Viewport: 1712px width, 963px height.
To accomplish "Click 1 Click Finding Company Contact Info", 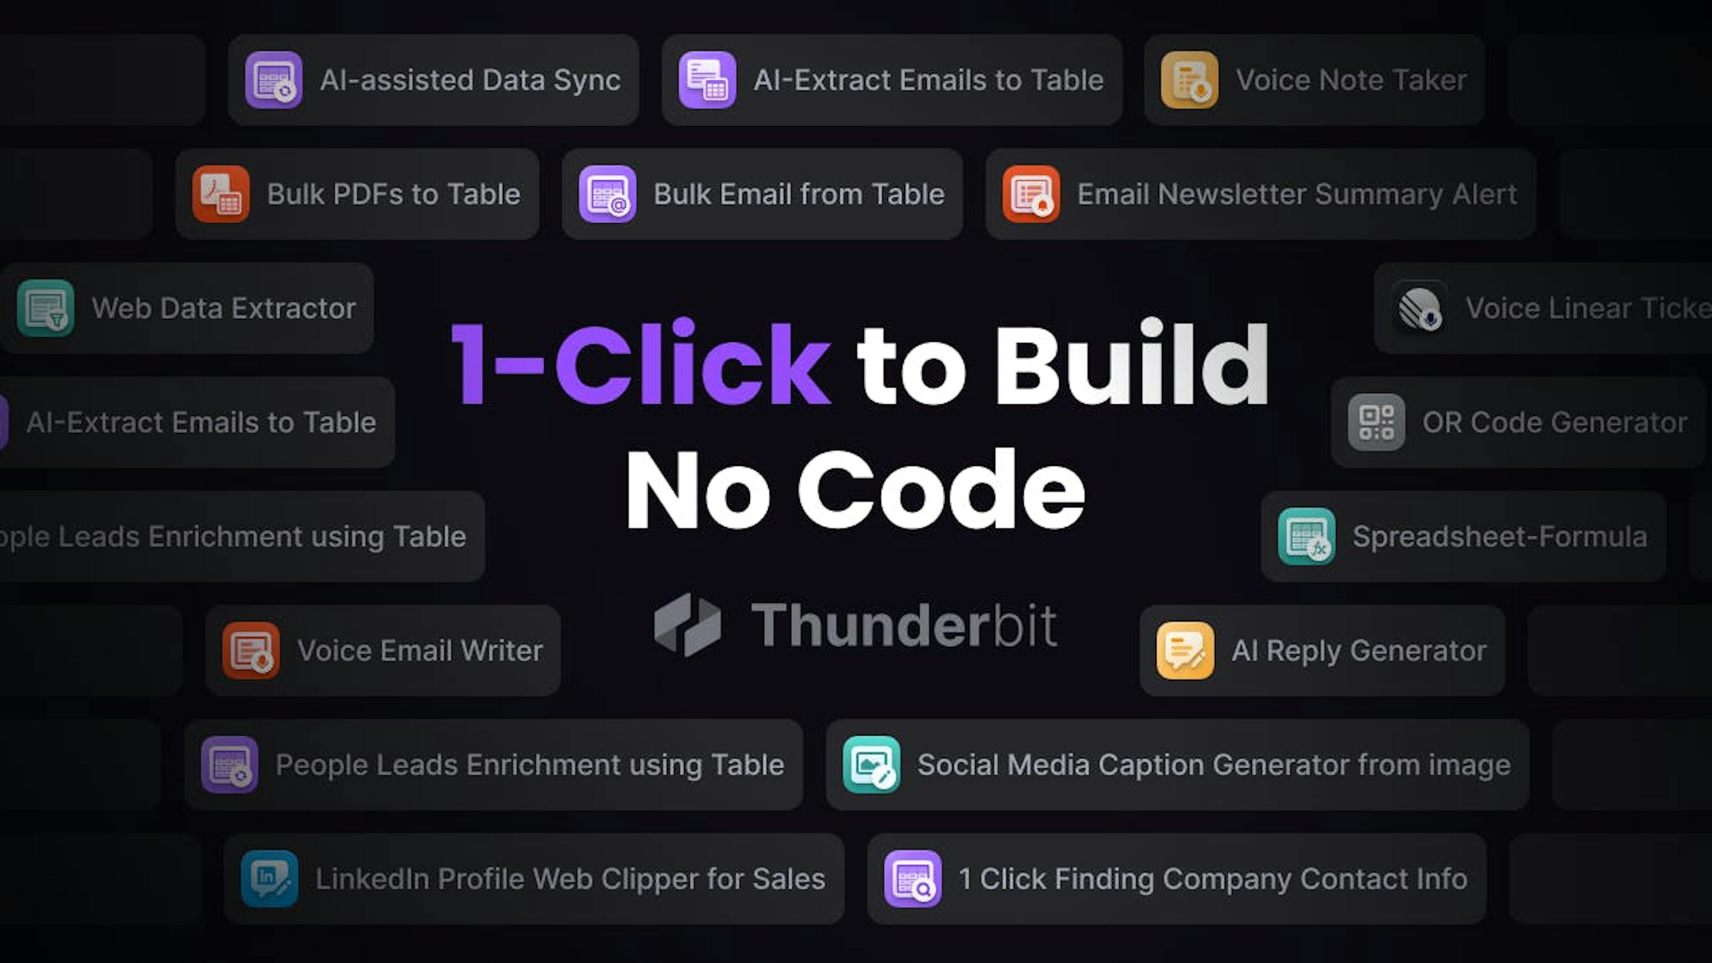I will tap(1176, 878).
